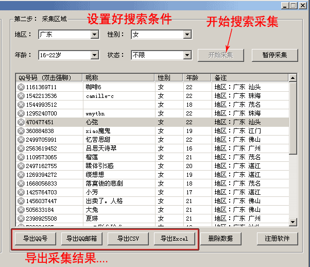
Task: Click the list scrollbar up arrow
Action: (x=293, y=78)
